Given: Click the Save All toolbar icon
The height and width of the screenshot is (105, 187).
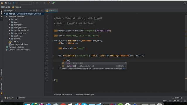Looking at the screenshot, I should click(x=6, y=3).
